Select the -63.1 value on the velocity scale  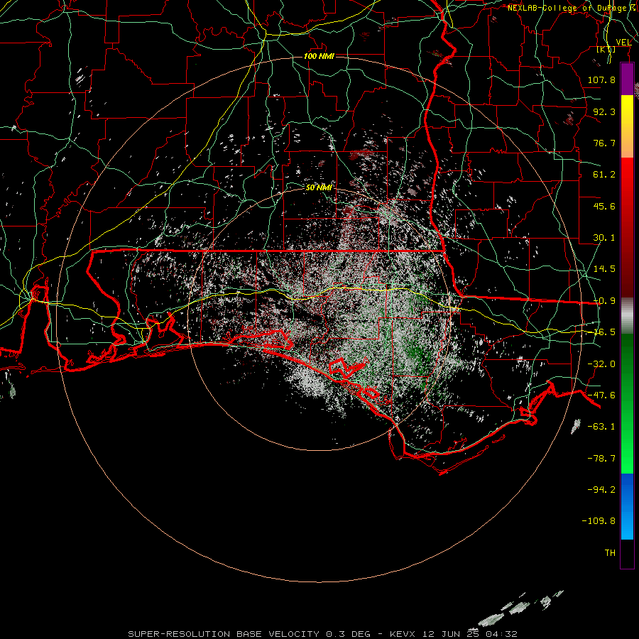click(x=601, y=427)
